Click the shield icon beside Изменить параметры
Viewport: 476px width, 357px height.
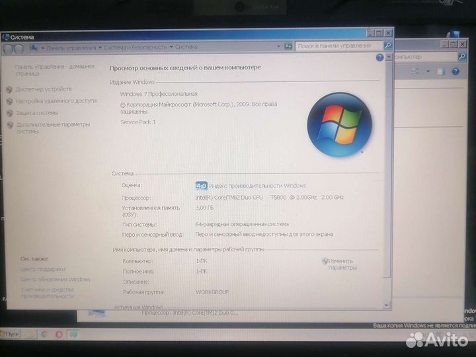point(325,261)
